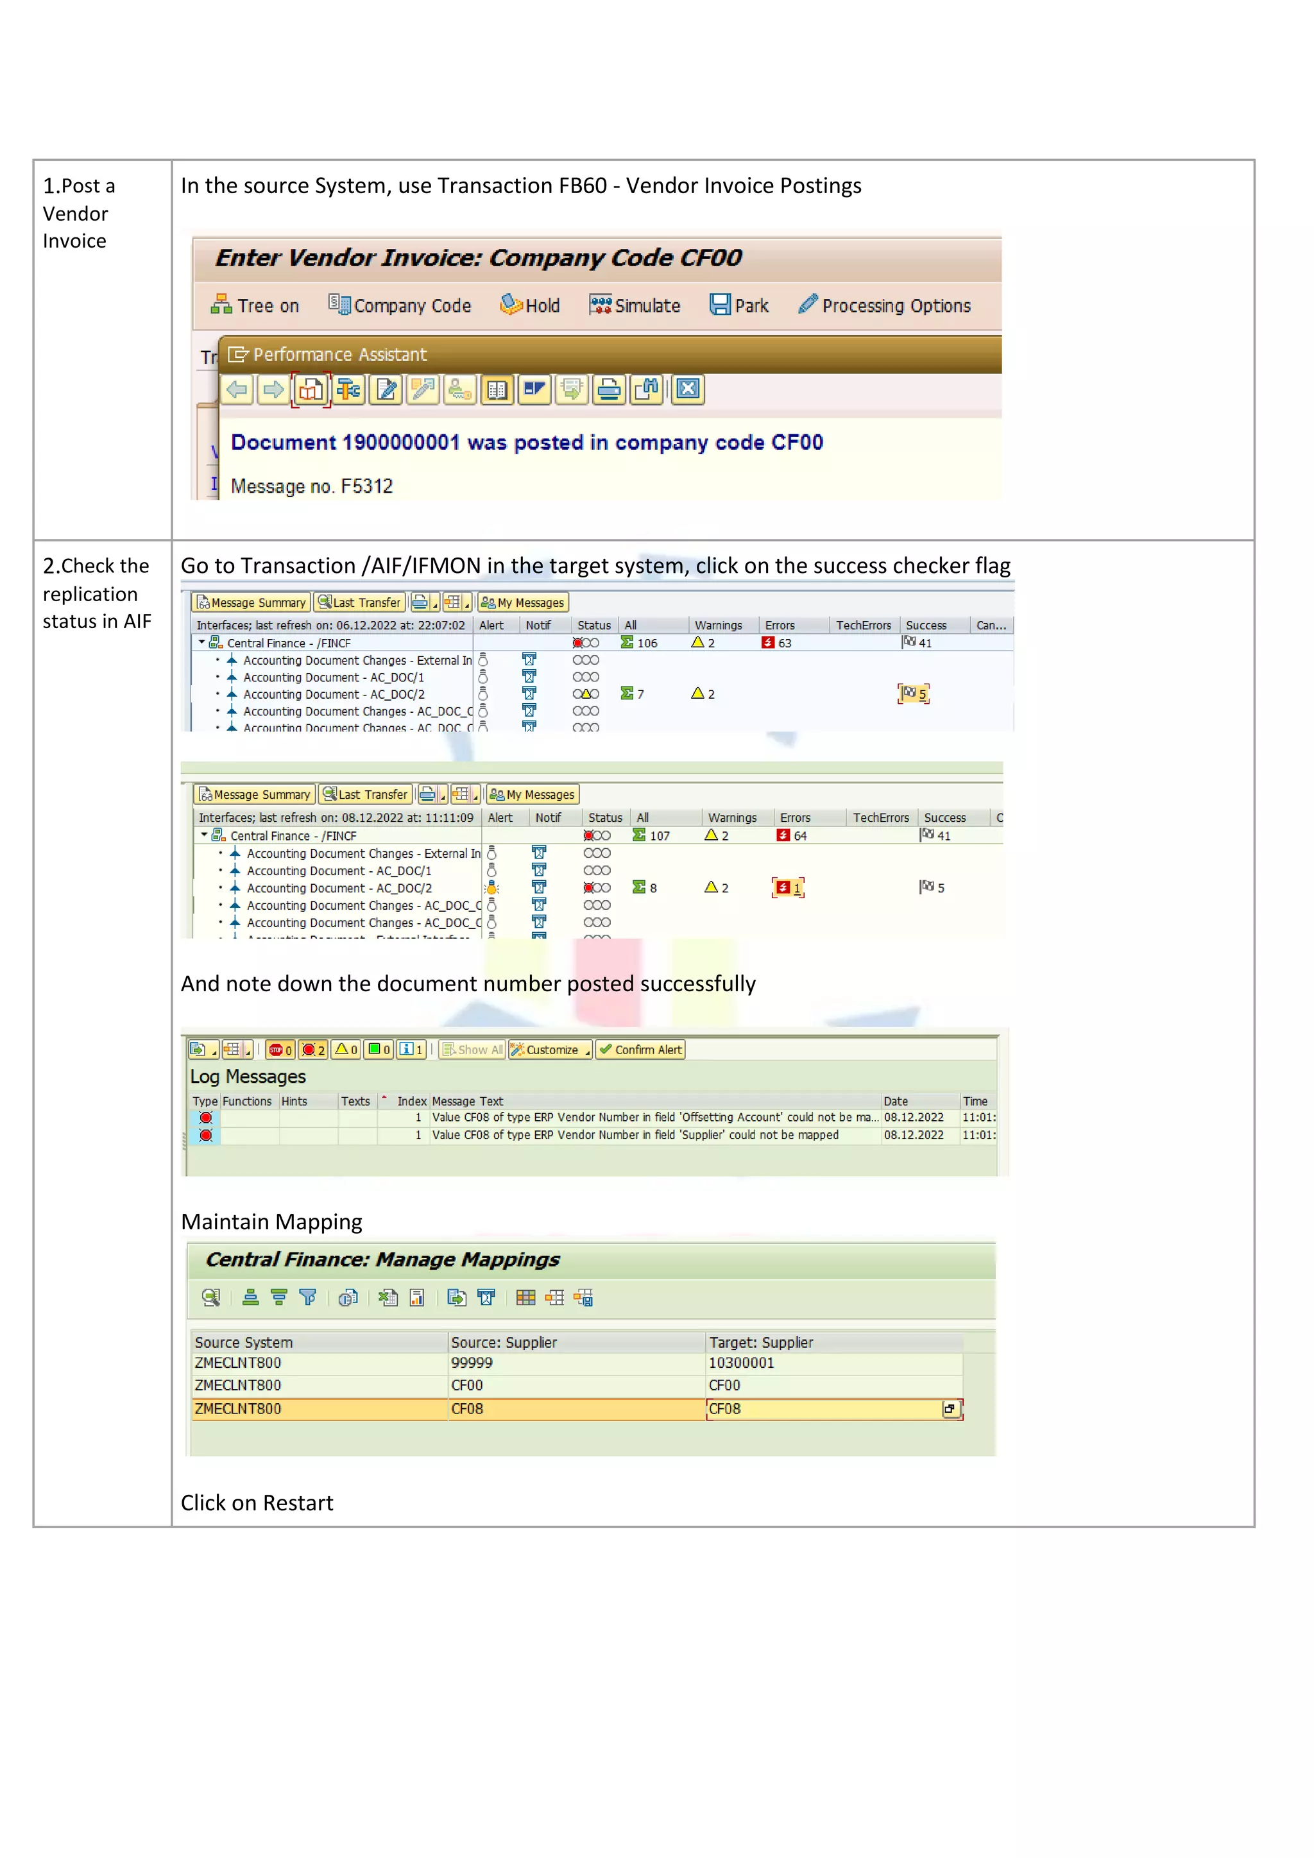This screenshot has height=1858, width=1314.
Task: Open Message Summary in 06.12.2022 monitor
Action: (252, 603)
